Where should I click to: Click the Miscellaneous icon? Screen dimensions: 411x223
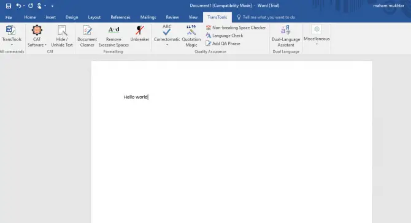[x=317, y=29]
